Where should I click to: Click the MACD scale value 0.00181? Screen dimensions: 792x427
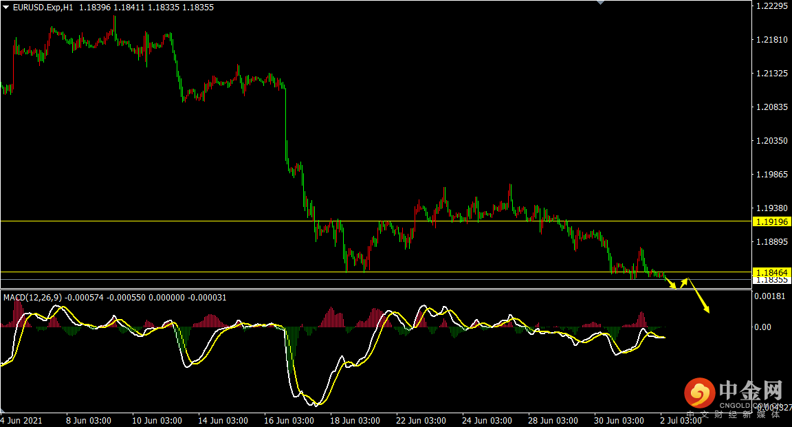tap(770, 296)
